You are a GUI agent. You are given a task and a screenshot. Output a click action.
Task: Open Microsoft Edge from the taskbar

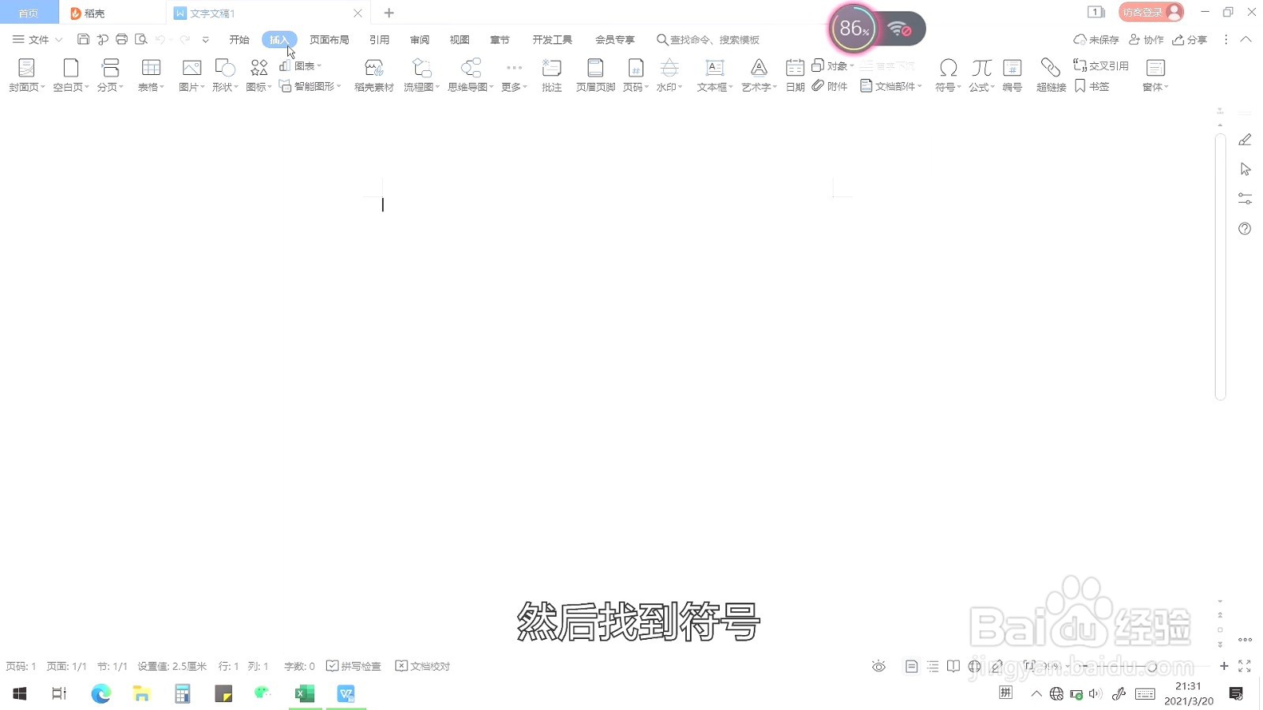101,694
